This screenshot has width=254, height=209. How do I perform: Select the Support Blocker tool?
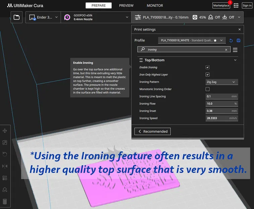[x=5, y=190]
